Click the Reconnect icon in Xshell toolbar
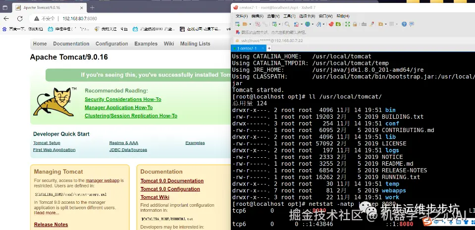 click(265, 24)
